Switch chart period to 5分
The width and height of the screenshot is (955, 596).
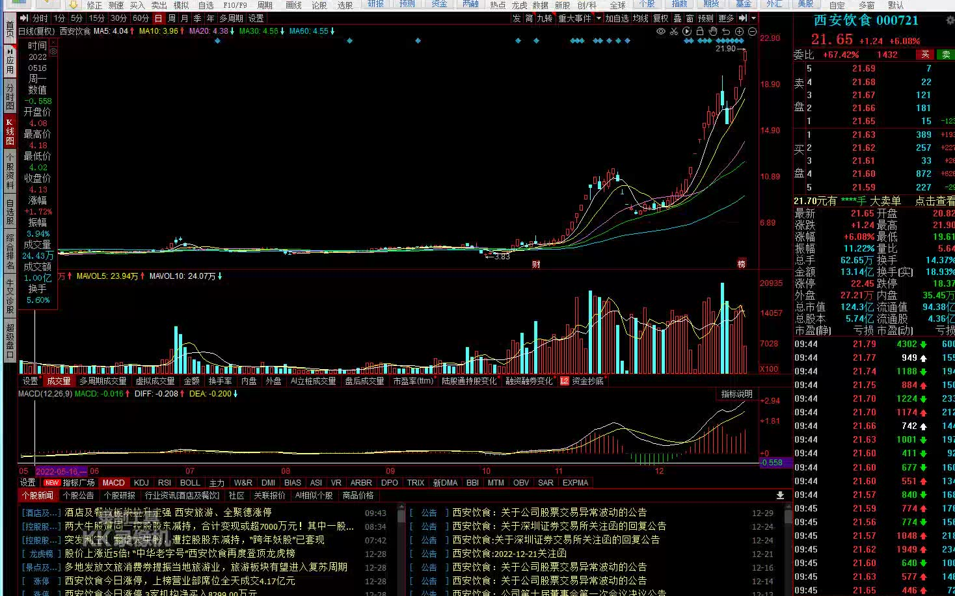(77, 18)
